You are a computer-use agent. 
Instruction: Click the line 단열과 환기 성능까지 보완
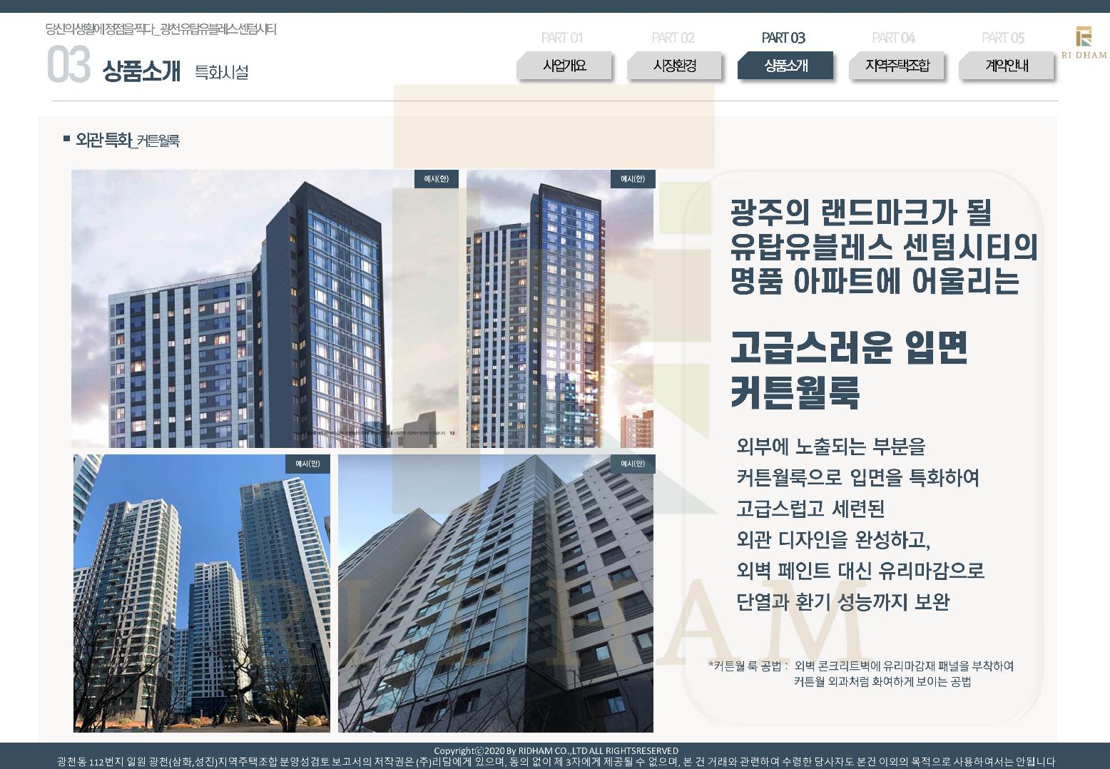843,602
